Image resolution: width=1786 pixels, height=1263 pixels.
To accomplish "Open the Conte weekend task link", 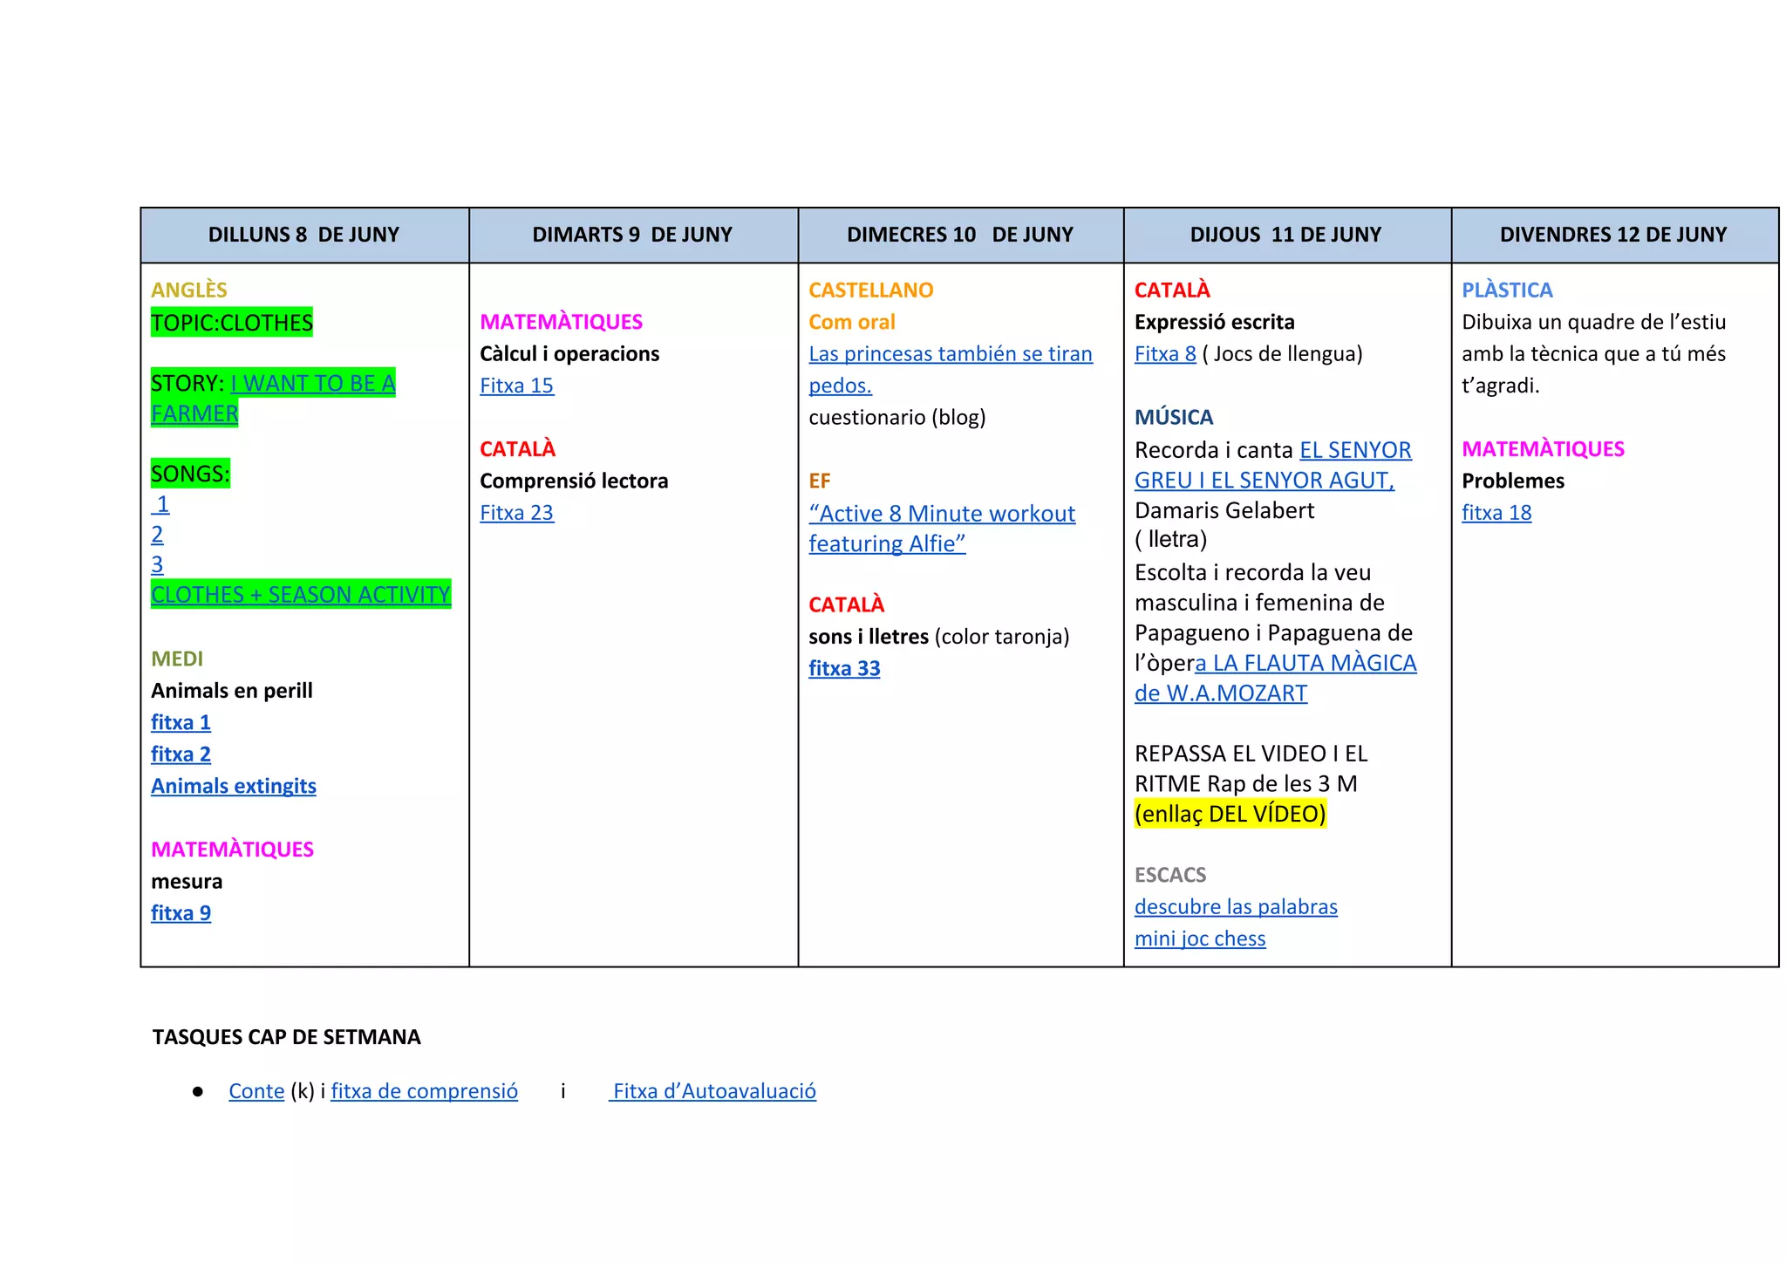I will point(256,1091).
